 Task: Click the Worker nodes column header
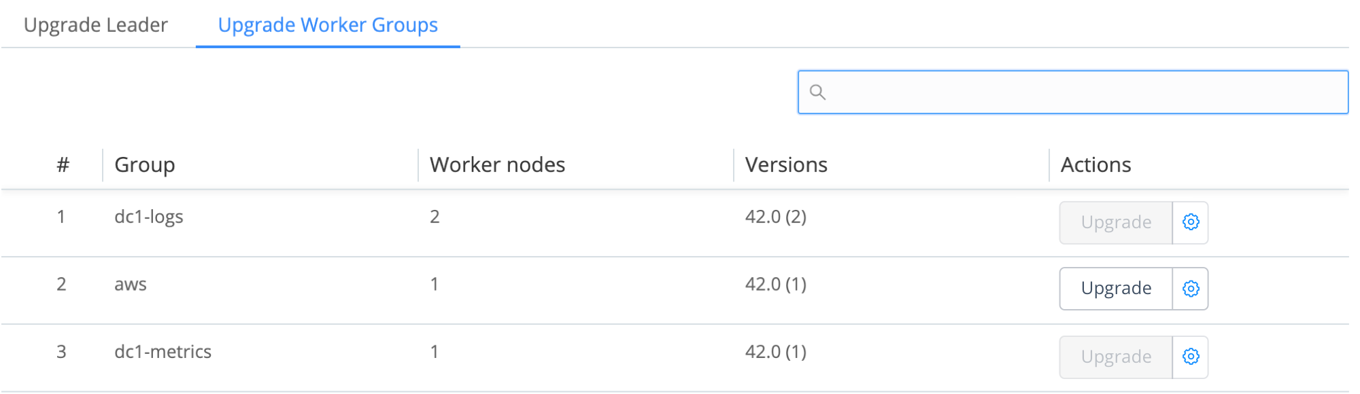(x=498, y=164)
